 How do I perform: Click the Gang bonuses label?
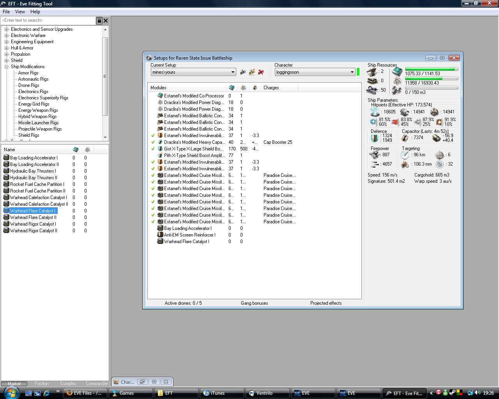pos(254,303)
